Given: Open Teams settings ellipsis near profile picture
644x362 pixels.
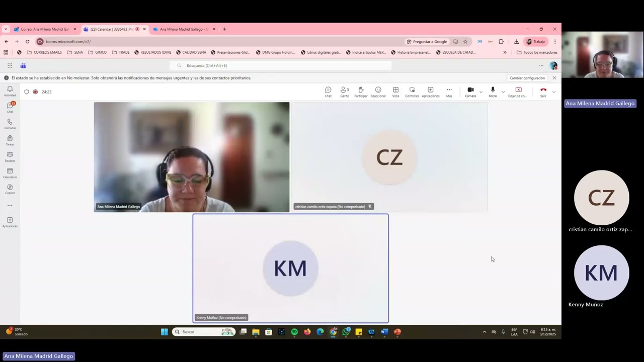Looking at the screenshot, I should pyautogui.click(x=541, y=65).
